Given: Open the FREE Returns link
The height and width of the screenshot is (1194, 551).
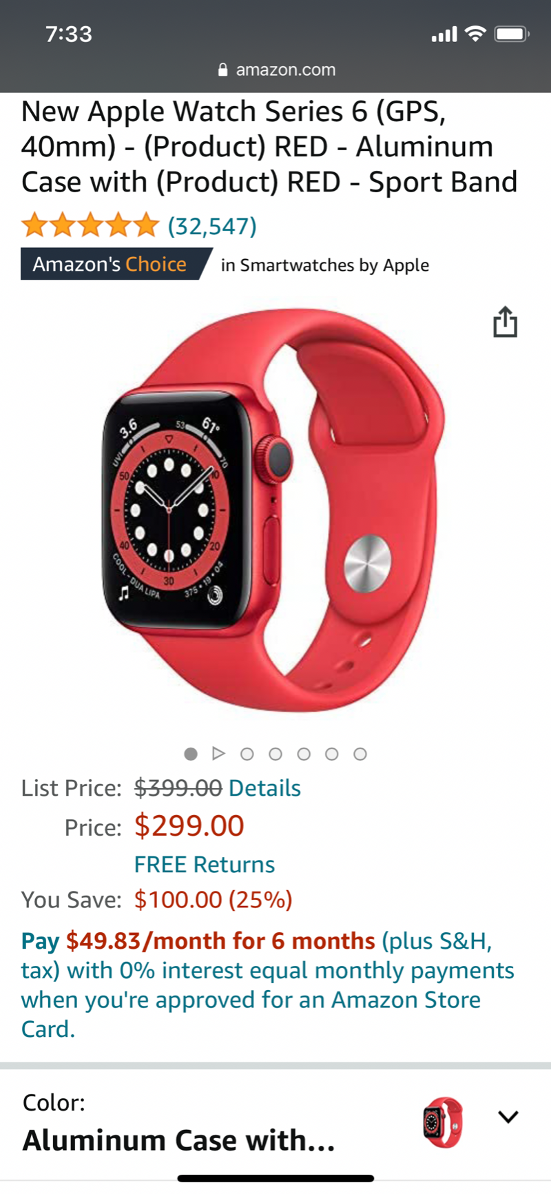Looking at the screenshot, I should point(205,864).
